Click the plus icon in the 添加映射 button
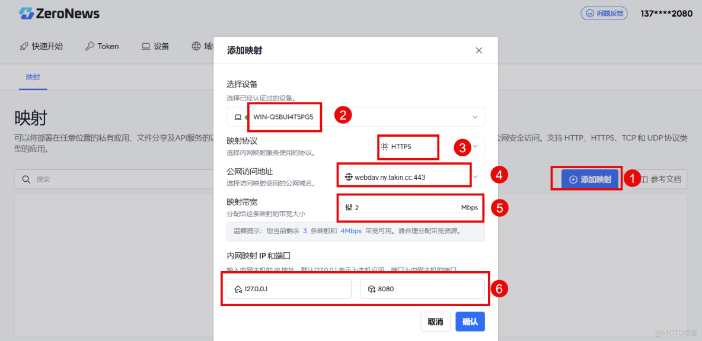 (573, 178)
